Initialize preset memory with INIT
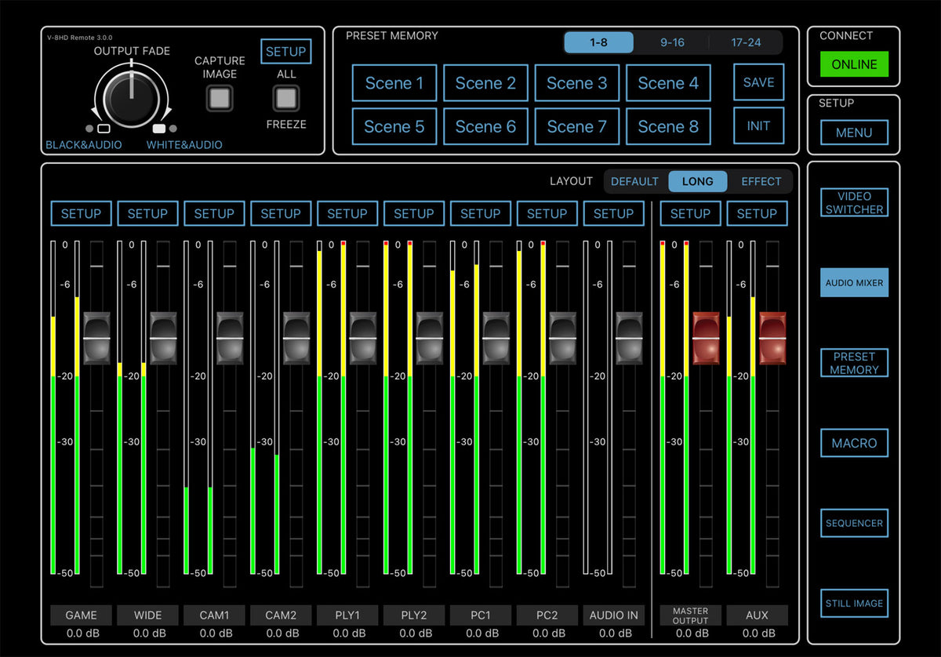This screenshot has width=941, height=657. tap(758, 126)
